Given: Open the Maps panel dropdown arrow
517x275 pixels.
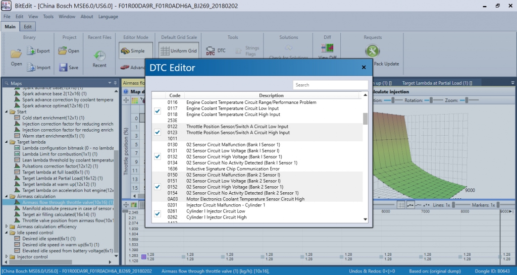Looking at the screenshot, I should (x=110, y=83).
